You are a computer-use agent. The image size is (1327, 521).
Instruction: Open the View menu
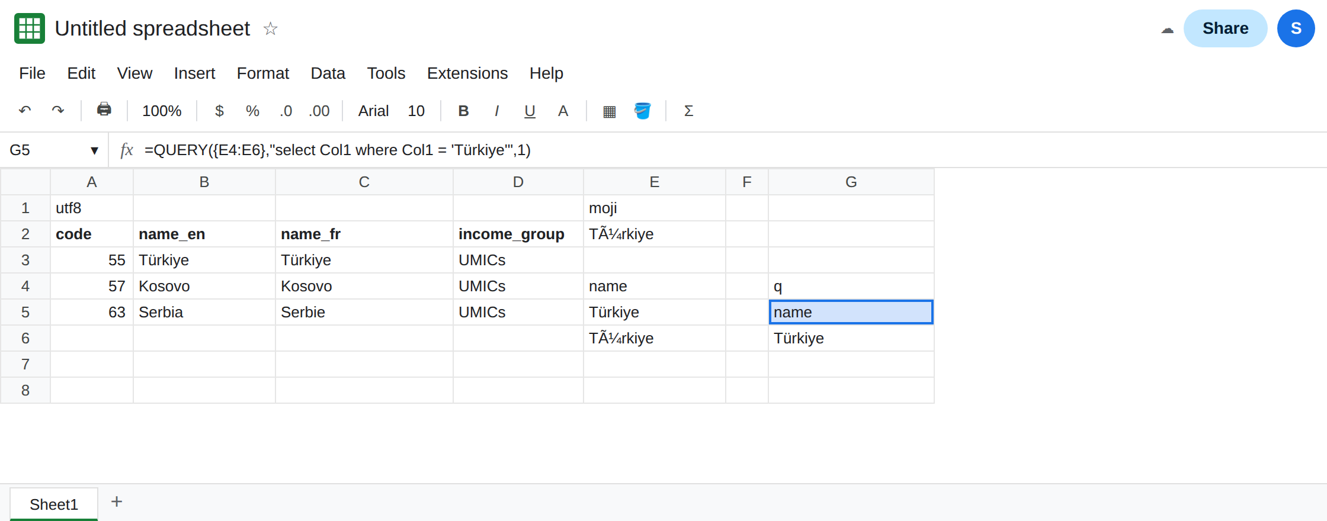point(134,73)
